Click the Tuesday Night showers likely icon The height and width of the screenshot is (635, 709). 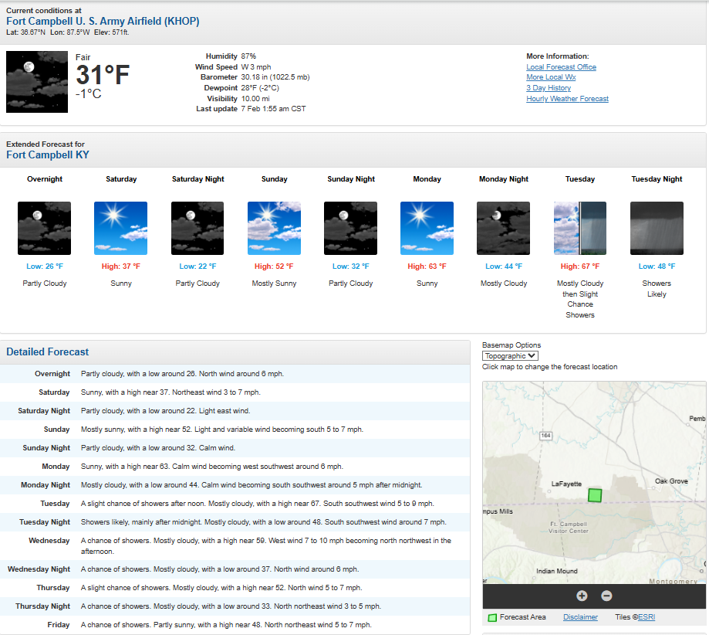657,228
